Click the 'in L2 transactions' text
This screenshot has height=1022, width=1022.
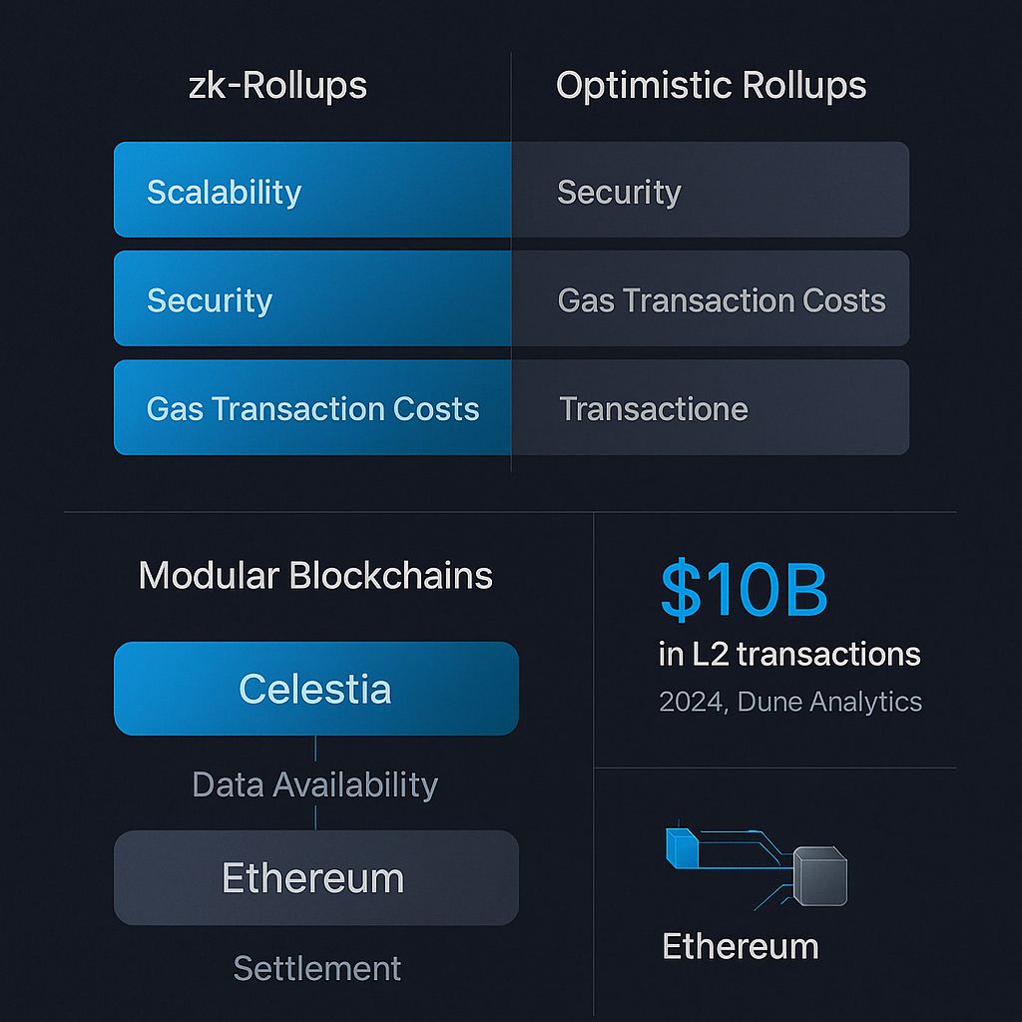[x=789, y=655]
